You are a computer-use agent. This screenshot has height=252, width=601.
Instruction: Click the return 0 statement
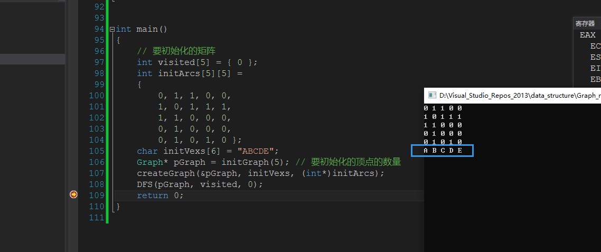(160, 195)
